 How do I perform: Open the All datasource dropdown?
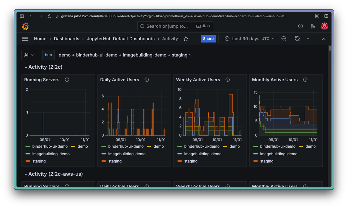pos(29,55)
